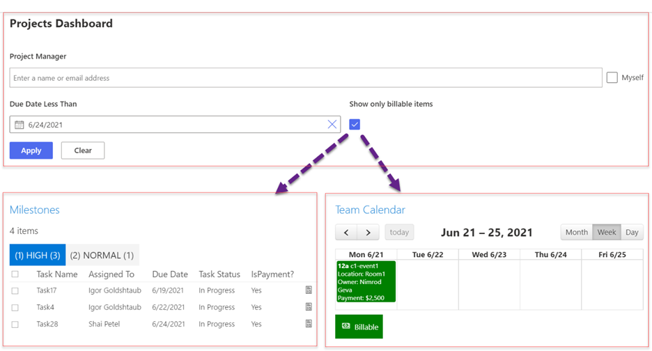
Task: Click Igor Goldshtaub in Task17 row
Action: [115, 290]
